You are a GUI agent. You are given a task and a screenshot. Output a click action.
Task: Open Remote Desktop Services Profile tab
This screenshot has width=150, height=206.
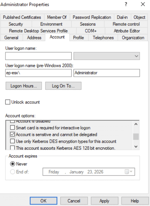tap(38, 31)
